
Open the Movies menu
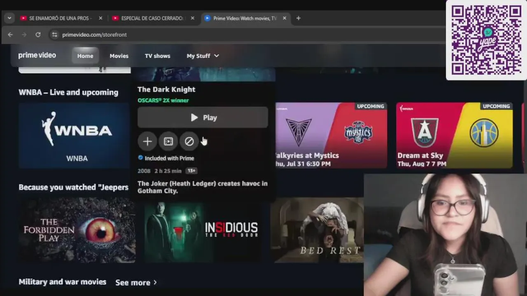click(119, 56)
